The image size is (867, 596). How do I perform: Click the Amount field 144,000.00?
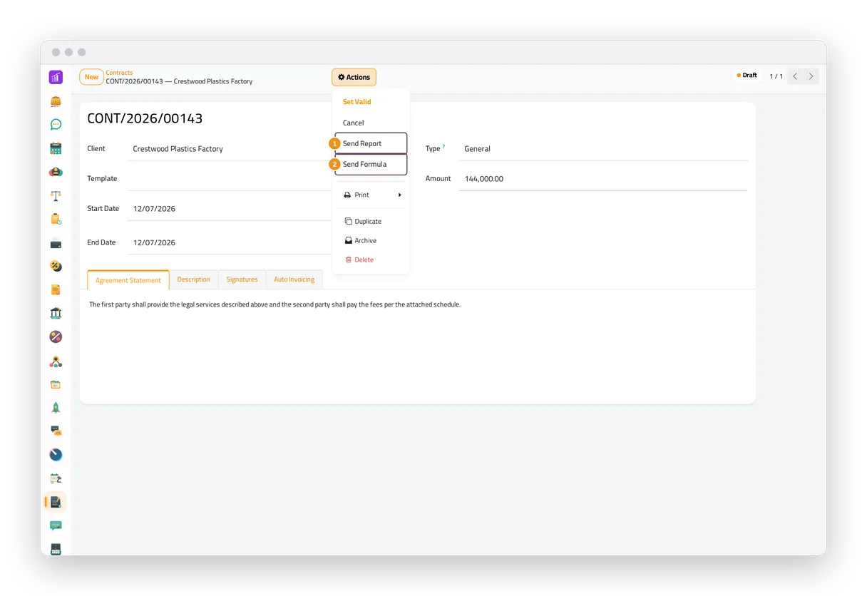603,179
